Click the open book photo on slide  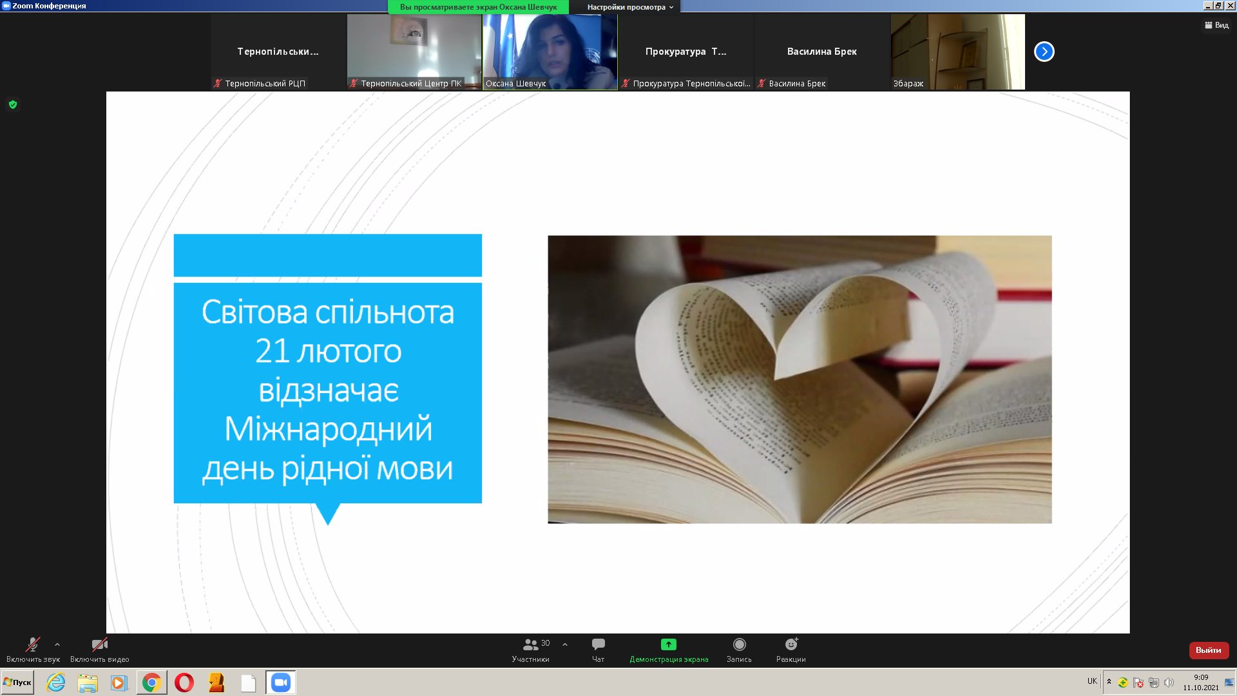point(800,379)
